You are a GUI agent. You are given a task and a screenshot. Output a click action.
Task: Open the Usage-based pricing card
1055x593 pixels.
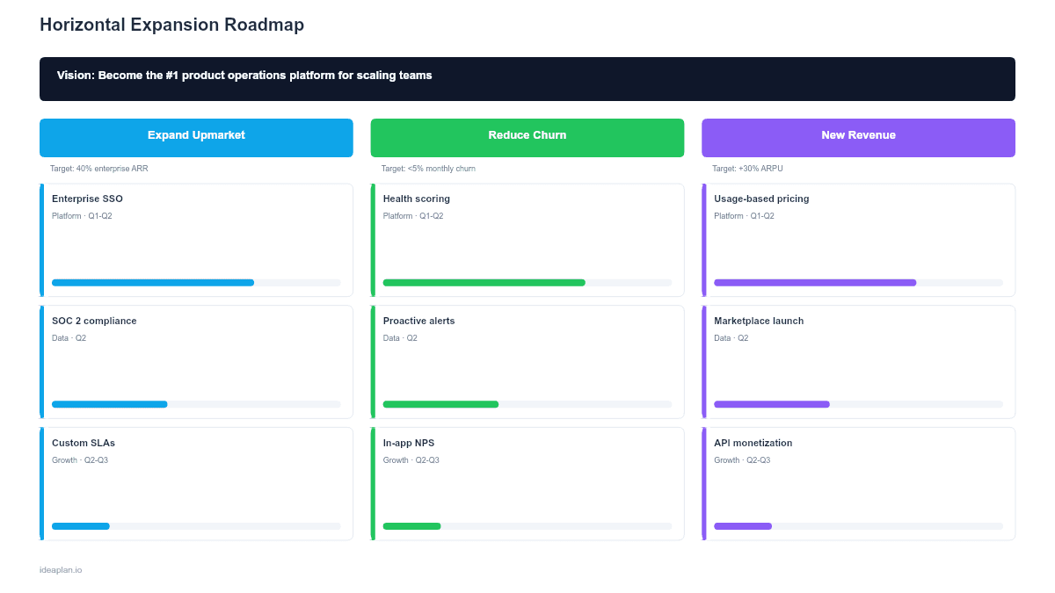tap(858, 239)
